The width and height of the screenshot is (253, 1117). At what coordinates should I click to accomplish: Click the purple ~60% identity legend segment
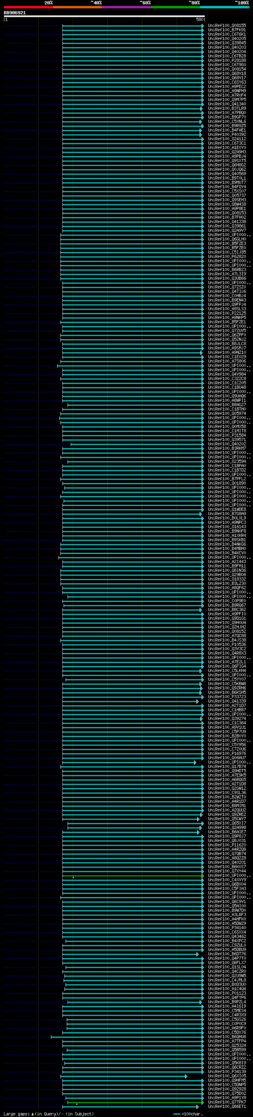(x=126, y=7)
